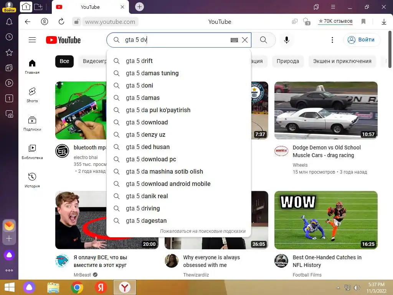Viewport: 393px width, 295px height.
Task: Pick suggestion 'gta 5 denzy uz'
Action: pyautogui.click(x=179, y=135)
